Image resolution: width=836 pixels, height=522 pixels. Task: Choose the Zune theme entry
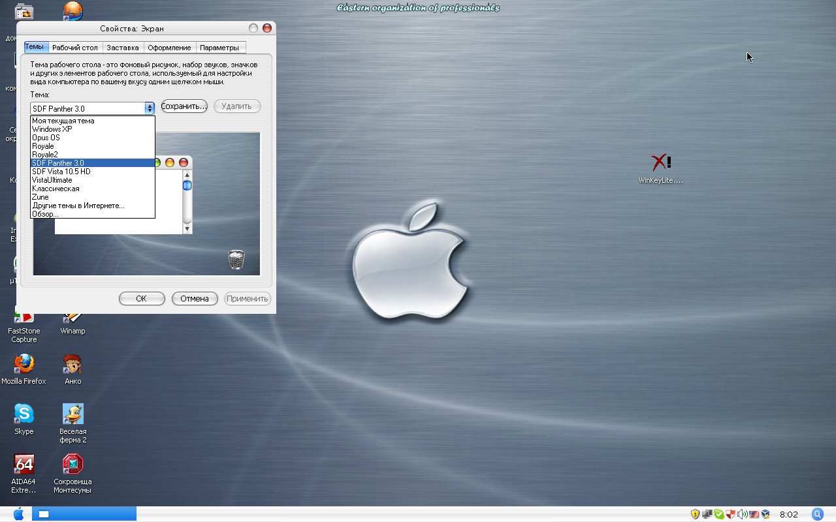point(93,197)
